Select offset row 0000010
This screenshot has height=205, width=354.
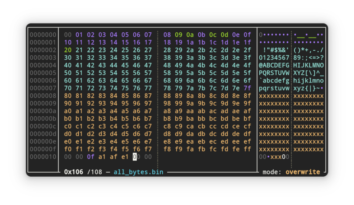42,157
